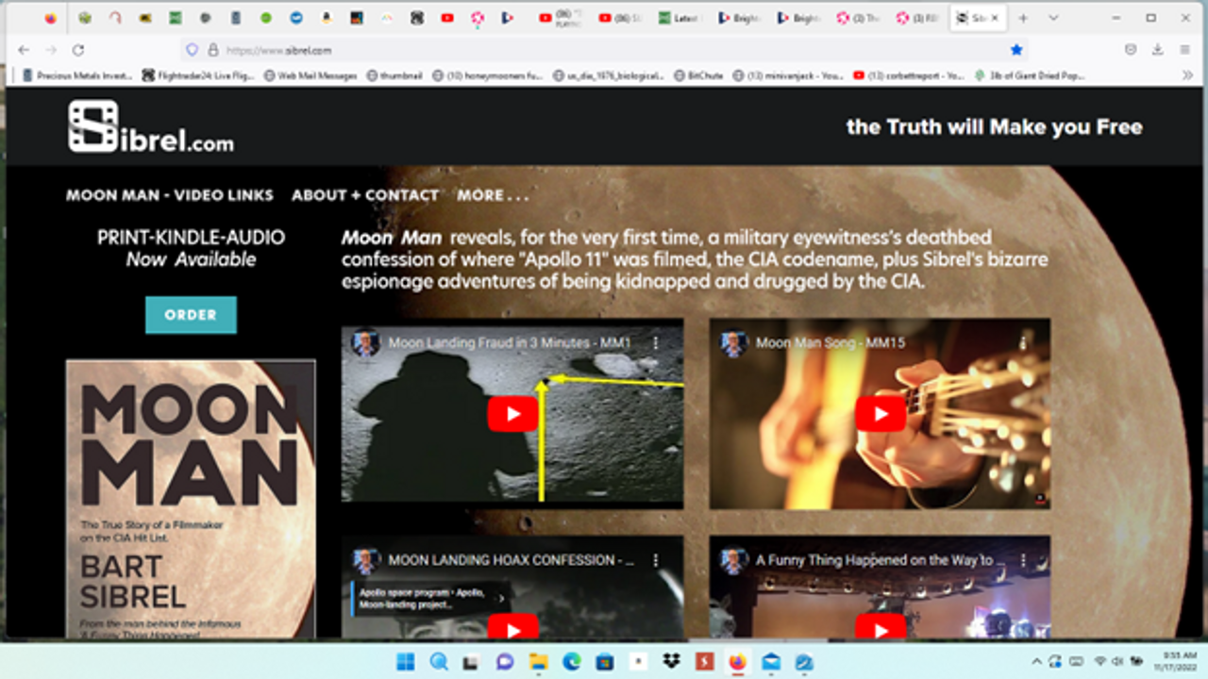Open the MOON MAN - VIDEO LINKS menu
The image size is (1208, 679).
click(x=170, y=195)
